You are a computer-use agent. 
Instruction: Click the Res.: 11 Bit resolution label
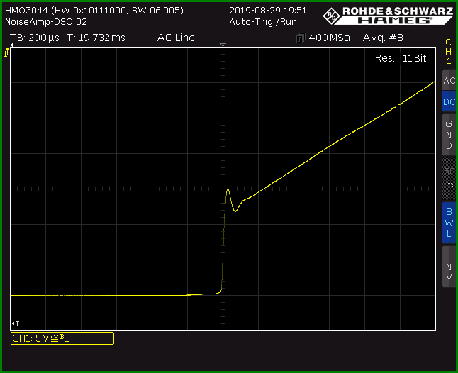pyautogui.click(x=401, y=58)
